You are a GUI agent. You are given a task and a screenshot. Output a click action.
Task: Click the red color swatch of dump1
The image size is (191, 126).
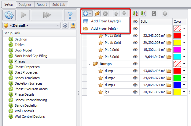click(x=177, y=71)
